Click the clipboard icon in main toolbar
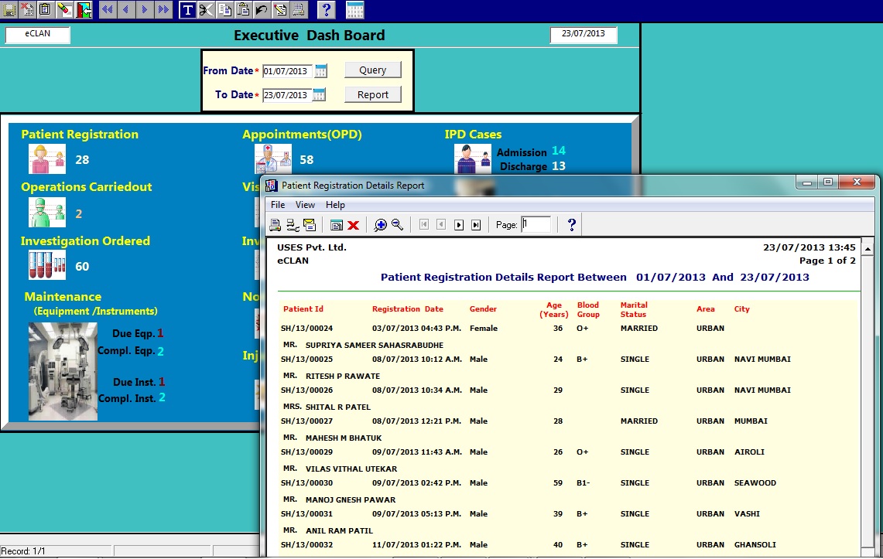 [x=46, y=9]
